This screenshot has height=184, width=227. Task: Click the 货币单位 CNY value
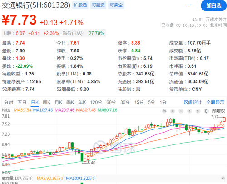tap(197, 89)
